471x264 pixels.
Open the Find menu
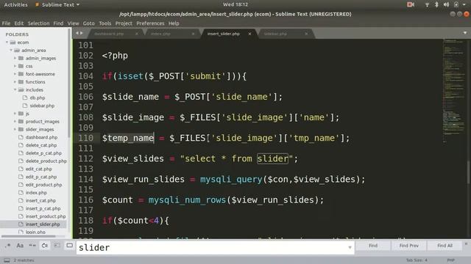pos(58,23)
